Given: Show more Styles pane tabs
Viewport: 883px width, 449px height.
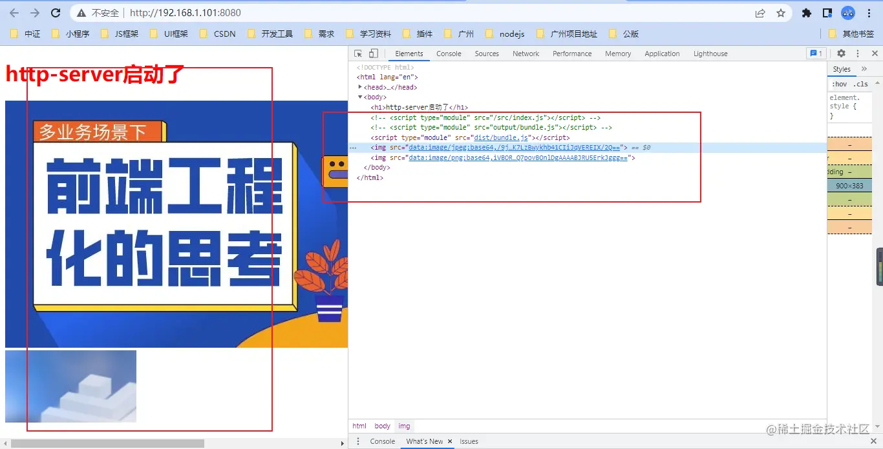Looking at the screenshot, I should pos(864,69).
